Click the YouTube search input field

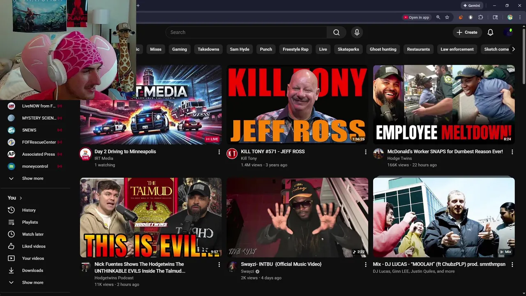pos(247,32)
